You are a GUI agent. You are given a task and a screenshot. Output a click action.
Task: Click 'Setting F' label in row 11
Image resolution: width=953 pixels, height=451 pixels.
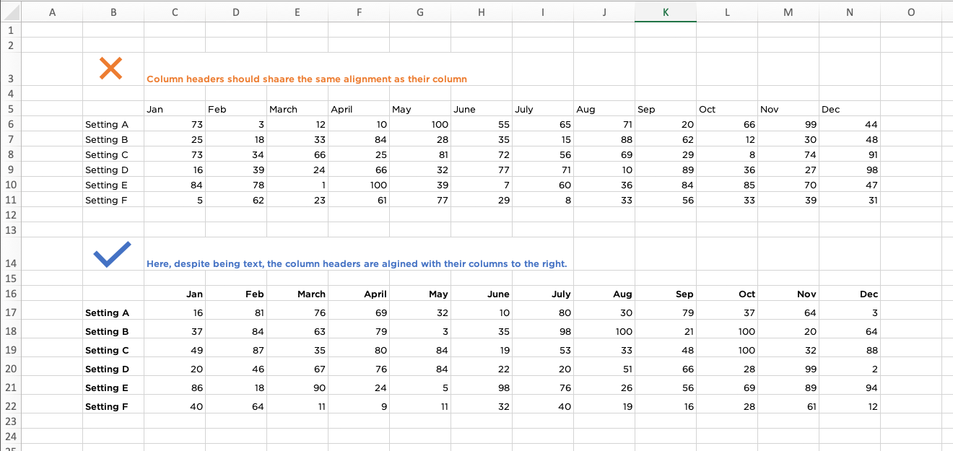click(106, 201)
